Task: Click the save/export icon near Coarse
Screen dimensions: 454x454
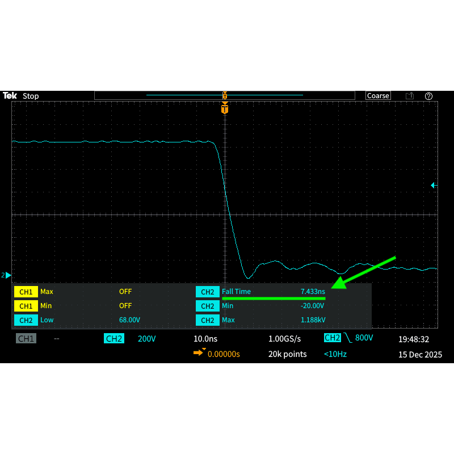Action: pos(410,96)
